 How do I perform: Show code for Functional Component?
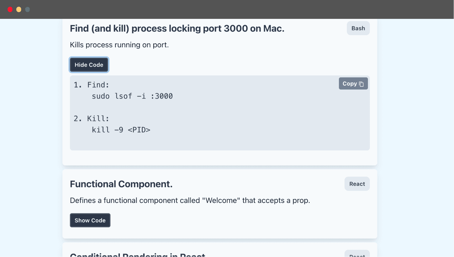coord(90,220)
